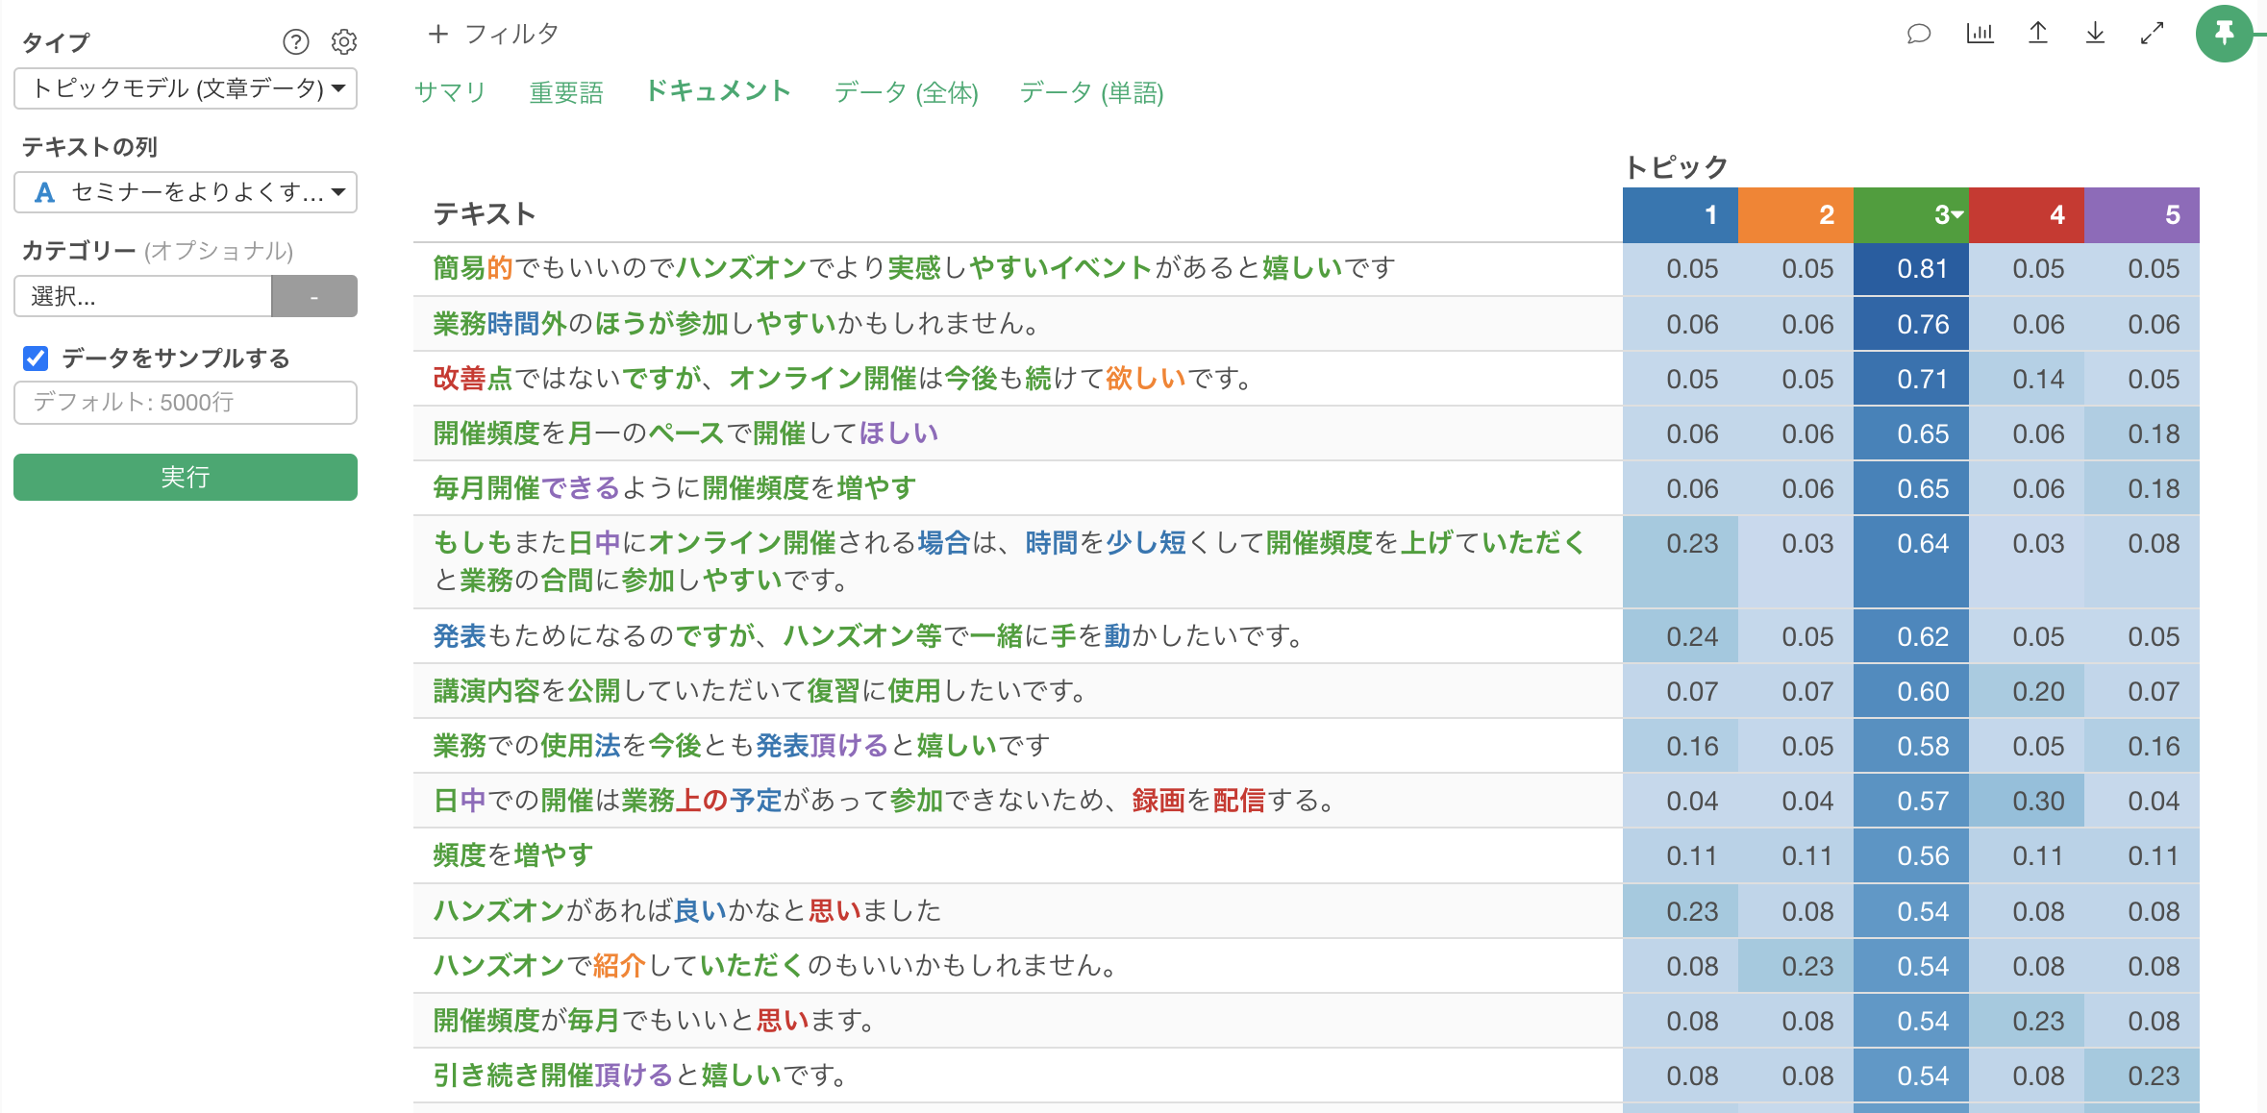
Task: Click the upload/export arrow icon
Action: tap(2038, 34)
